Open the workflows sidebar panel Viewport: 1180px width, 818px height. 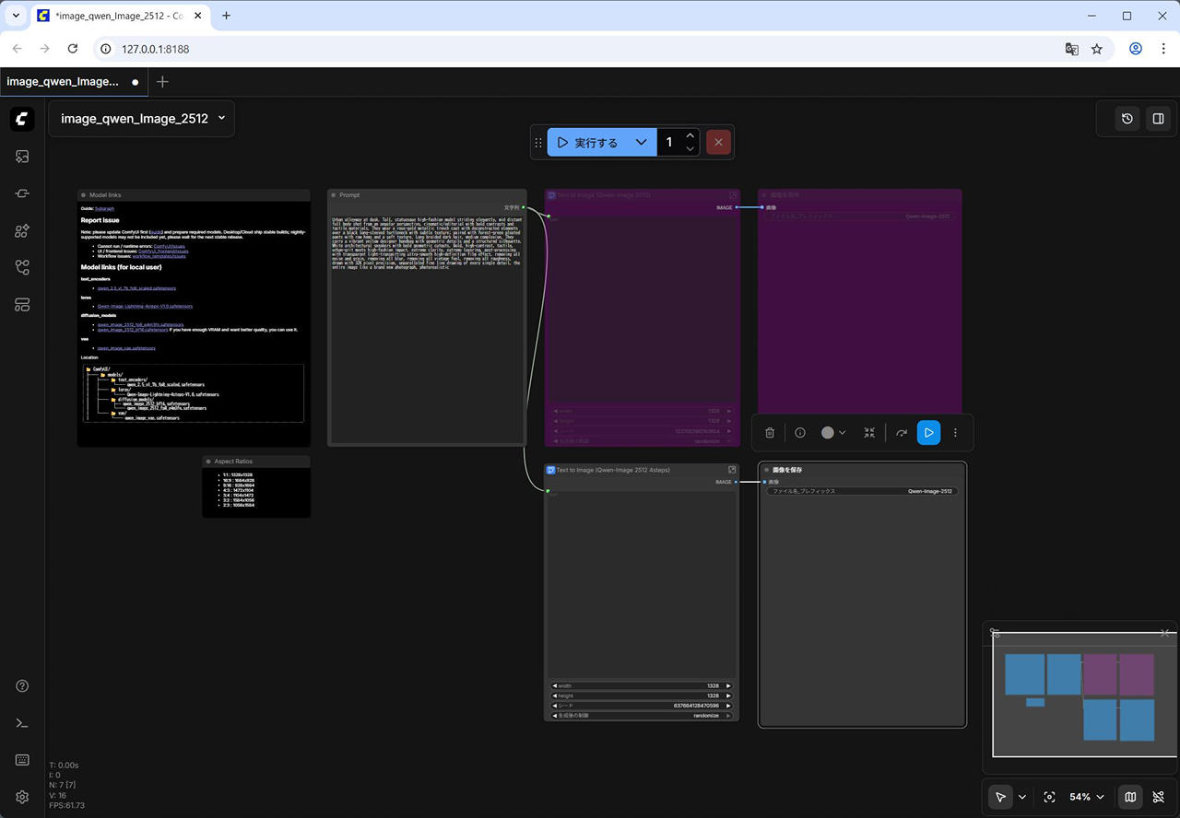[22, 267]
